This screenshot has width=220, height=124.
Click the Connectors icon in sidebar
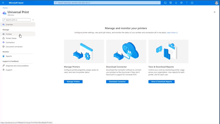(x=4, y=42)
